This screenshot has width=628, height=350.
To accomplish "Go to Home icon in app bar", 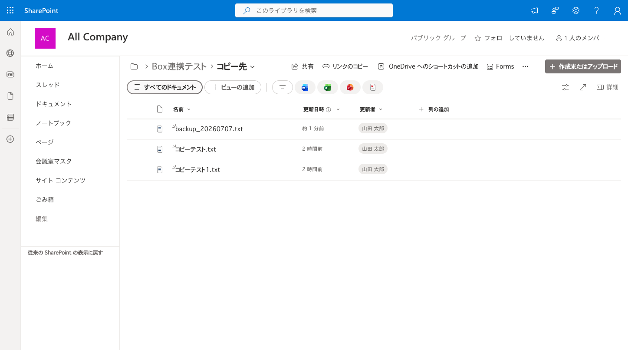I will pyautogui.click(x=10, y=32).
